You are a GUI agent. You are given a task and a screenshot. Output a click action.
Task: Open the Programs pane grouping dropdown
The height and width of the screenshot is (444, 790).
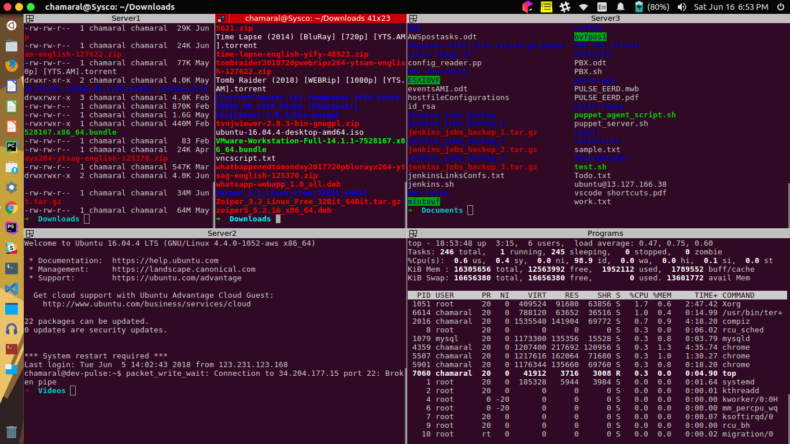pos(413,234)
